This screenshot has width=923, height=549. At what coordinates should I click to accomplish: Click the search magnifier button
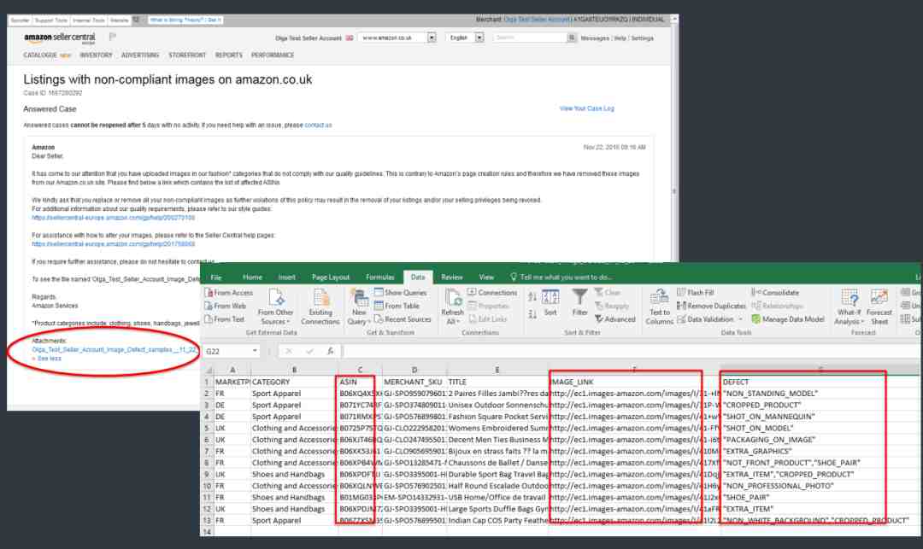click(x=571, y=38)
